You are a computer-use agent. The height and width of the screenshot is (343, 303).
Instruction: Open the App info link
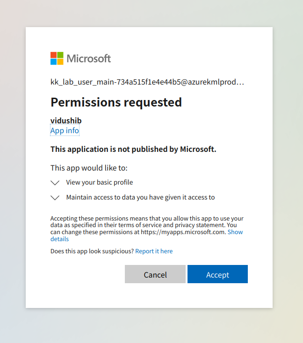(x=65, y=131)
